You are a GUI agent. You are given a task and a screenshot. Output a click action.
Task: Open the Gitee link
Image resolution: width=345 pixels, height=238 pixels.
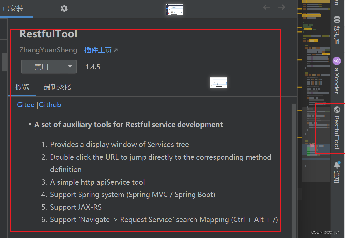tap(26, 105)
